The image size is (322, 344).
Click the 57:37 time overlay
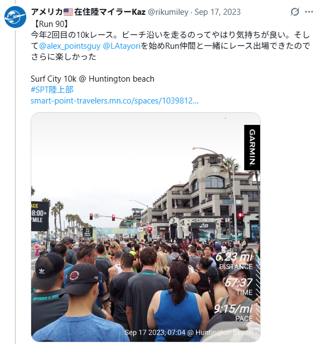[x=238, y=286]
